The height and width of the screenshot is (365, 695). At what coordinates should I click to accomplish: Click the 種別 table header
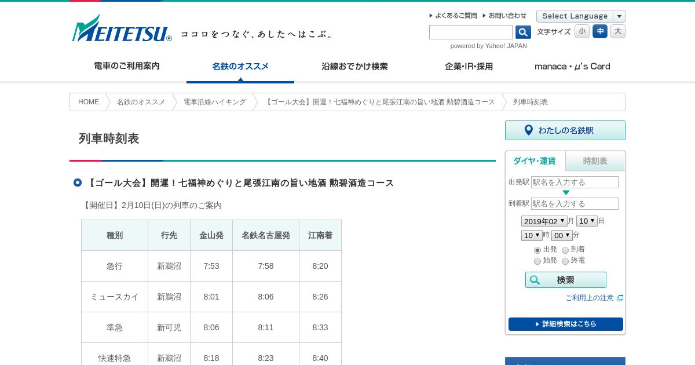pyautogui.click(x=115, y=235)
